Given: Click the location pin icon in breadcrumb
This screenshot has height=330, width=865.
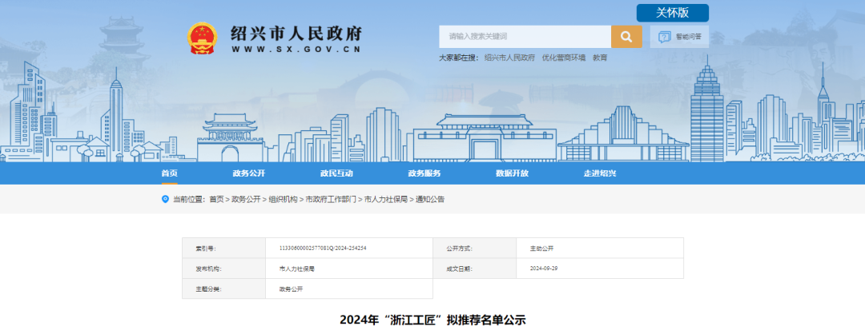Looking at the screenshot, I should [x=166, y=199].
